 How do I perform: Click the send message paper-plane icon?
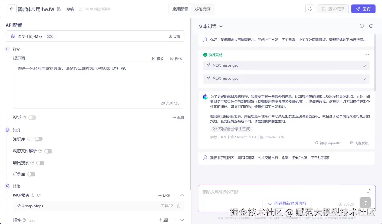(365, 202)
